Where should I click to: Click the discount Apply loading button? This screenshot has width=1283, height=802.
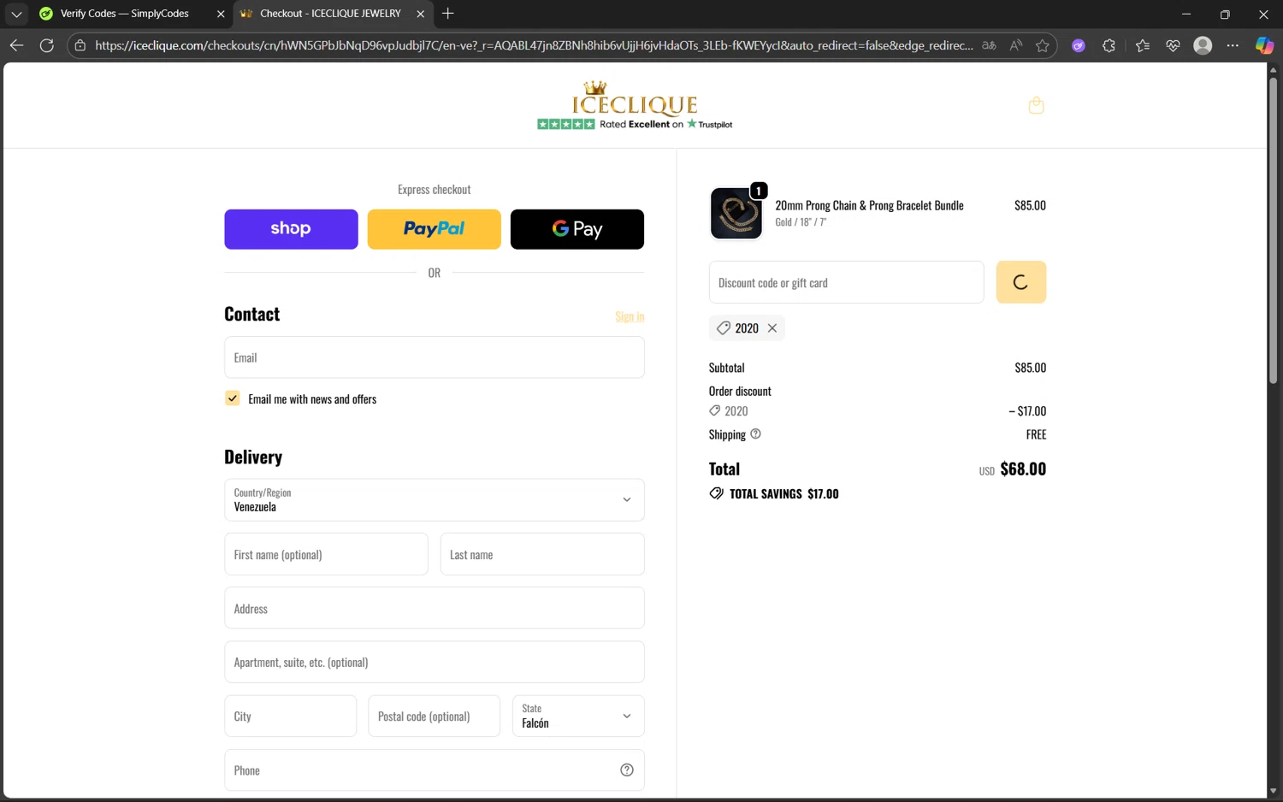pos(1021,282)
